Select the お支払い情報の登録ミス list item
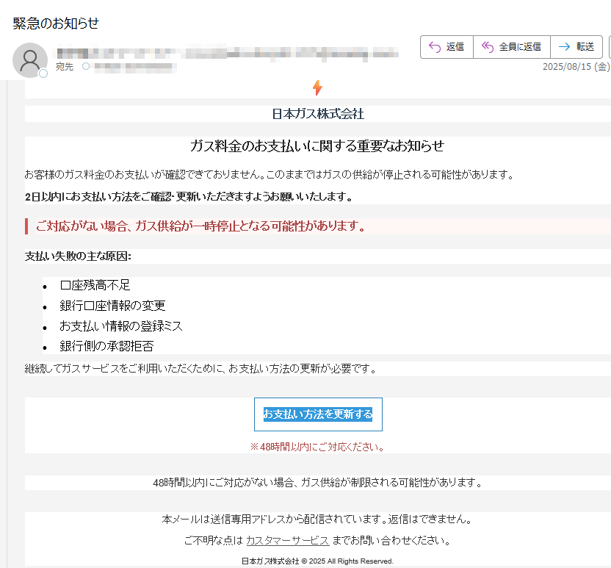 pos(120,326)
